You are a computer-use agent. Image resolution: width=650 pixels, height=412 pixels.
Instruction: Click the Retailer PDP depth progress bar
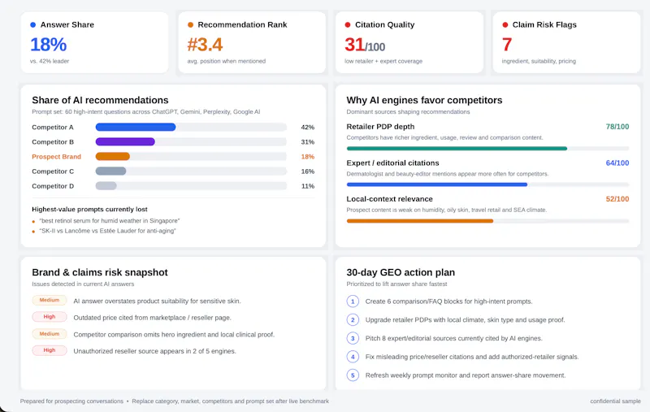[x=487, y=149]
